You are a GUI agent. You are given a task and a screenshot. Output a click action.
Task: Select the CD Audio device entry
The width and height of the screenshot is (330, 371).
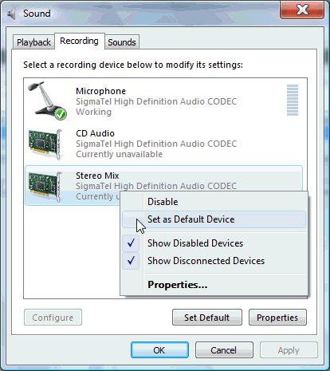coord(164,144)
